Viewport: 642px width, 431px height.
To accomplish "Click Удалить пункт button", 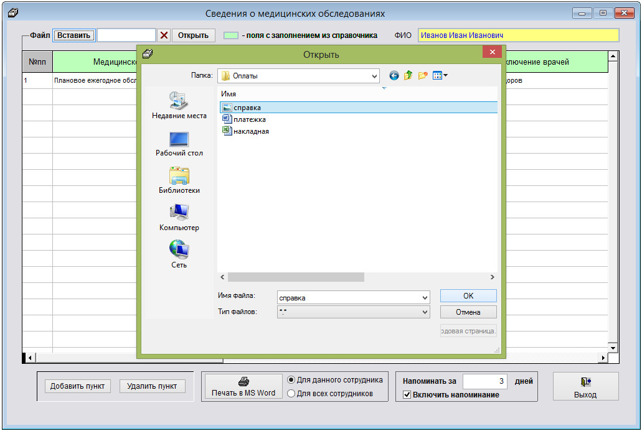I will [152, 386].
